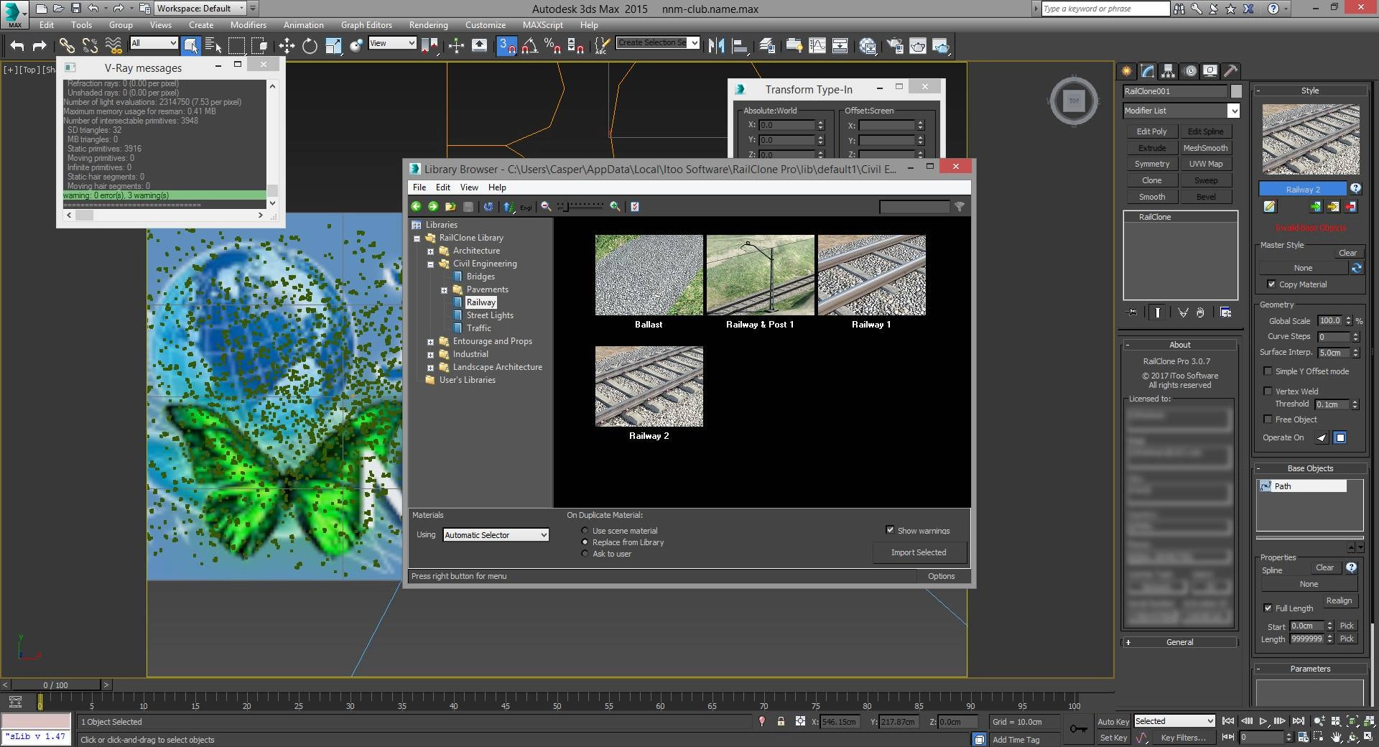Click the filter funnel icon in Library Browser

click(960, 206)
